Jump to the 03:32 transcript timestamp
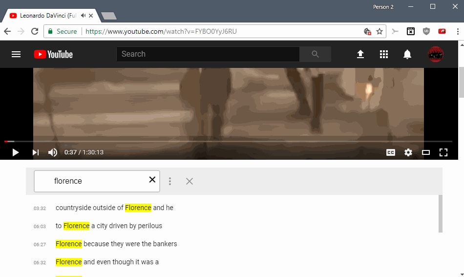Screen dimensions: 464x277 [40, 208]
